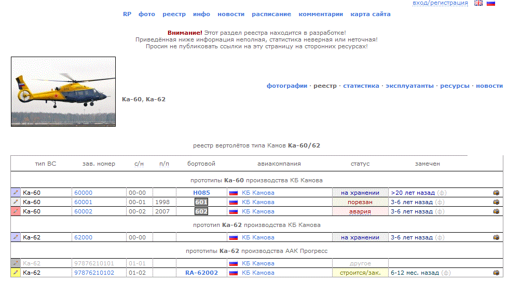The width and height of the screenshot is (521, 282).
Task: Click Russian flag in the 97876210101 row
Action: tap(234, 263)
